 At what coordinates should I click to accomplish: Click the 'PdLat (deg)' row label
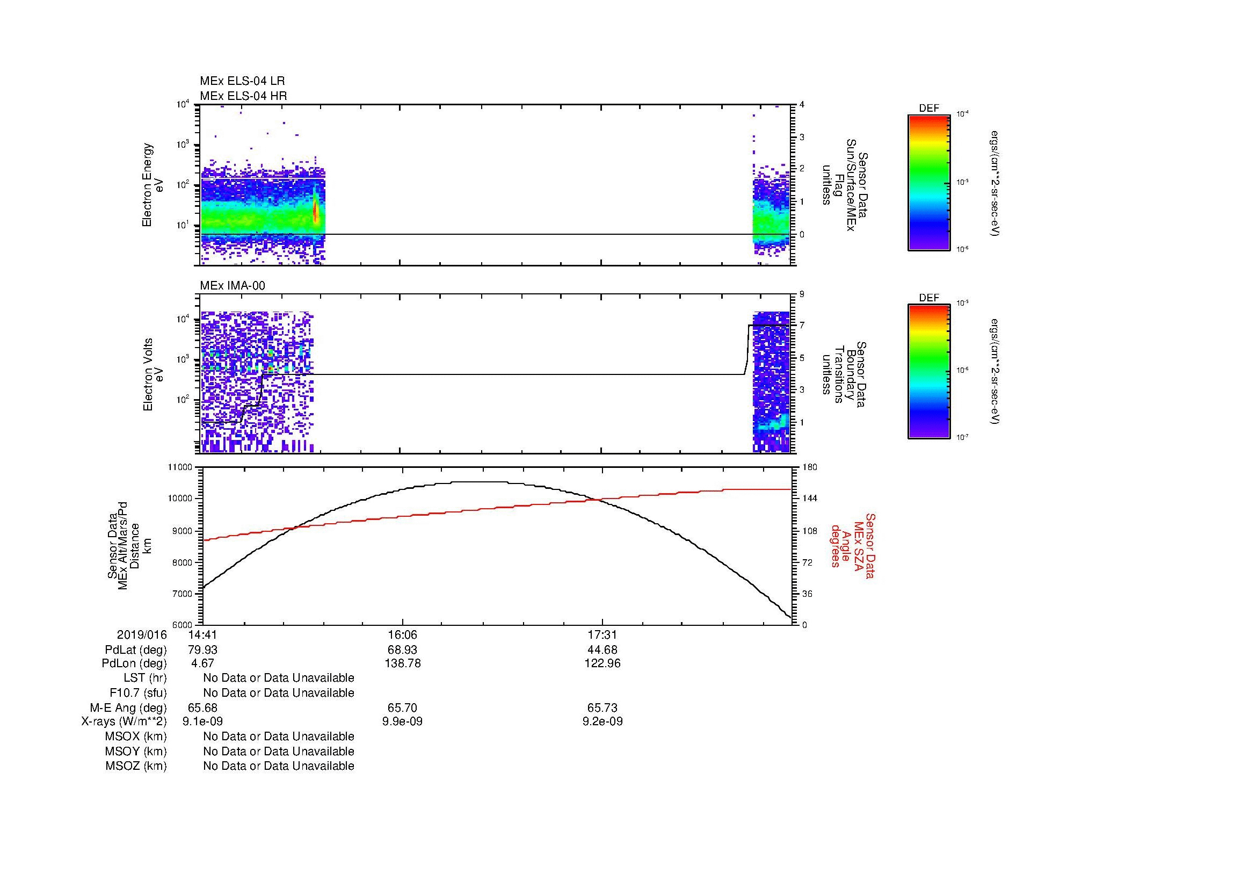click(136, 650)
